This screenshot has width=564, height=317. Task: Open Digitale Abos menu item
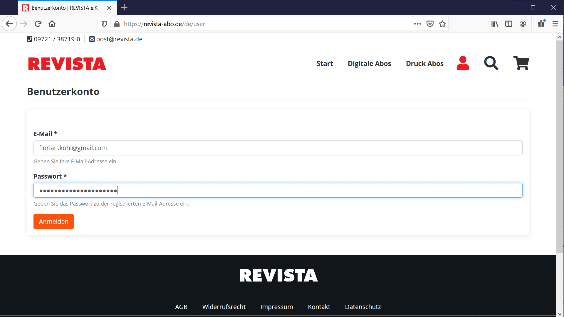(x=369, y=64)
